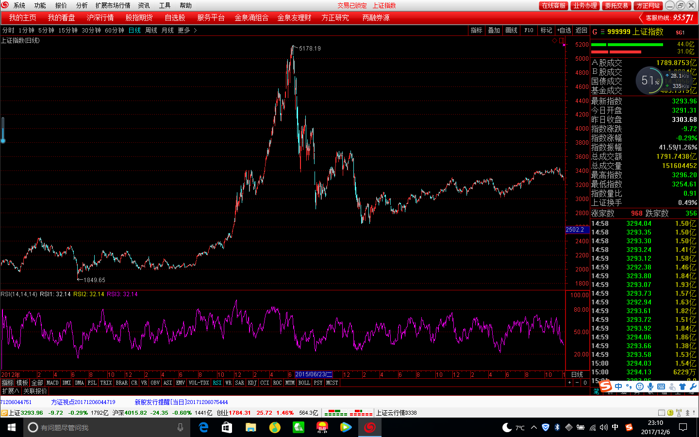Select the 1分钟 chart period
The width and height of the screenshot is (699, 437).
[26, 30]
